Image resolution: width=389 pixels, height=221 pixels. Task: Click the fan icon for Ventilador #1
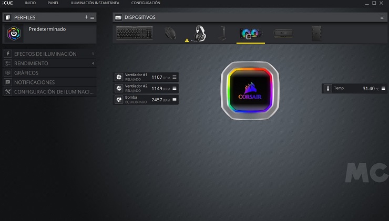click(x=119, y=77)
